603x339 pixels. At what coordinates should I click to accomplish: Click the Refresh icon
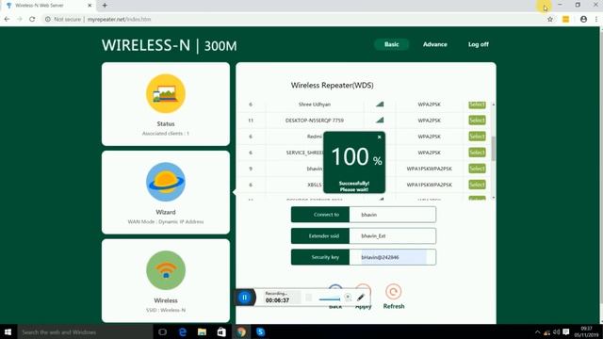click(x=394, y=292)
